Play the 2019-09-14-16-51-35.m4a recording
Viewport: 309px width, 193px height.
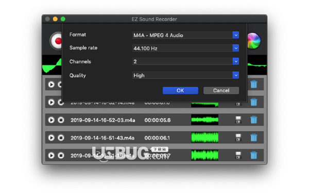tap(51, 155)
